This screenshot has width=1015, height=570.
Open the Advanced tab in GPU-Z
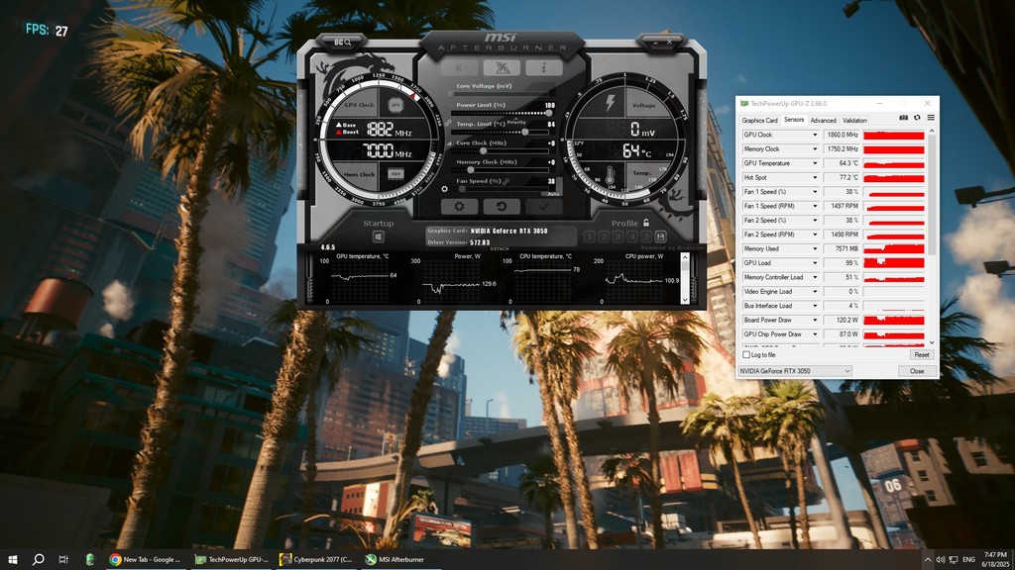tap(824, 120)
